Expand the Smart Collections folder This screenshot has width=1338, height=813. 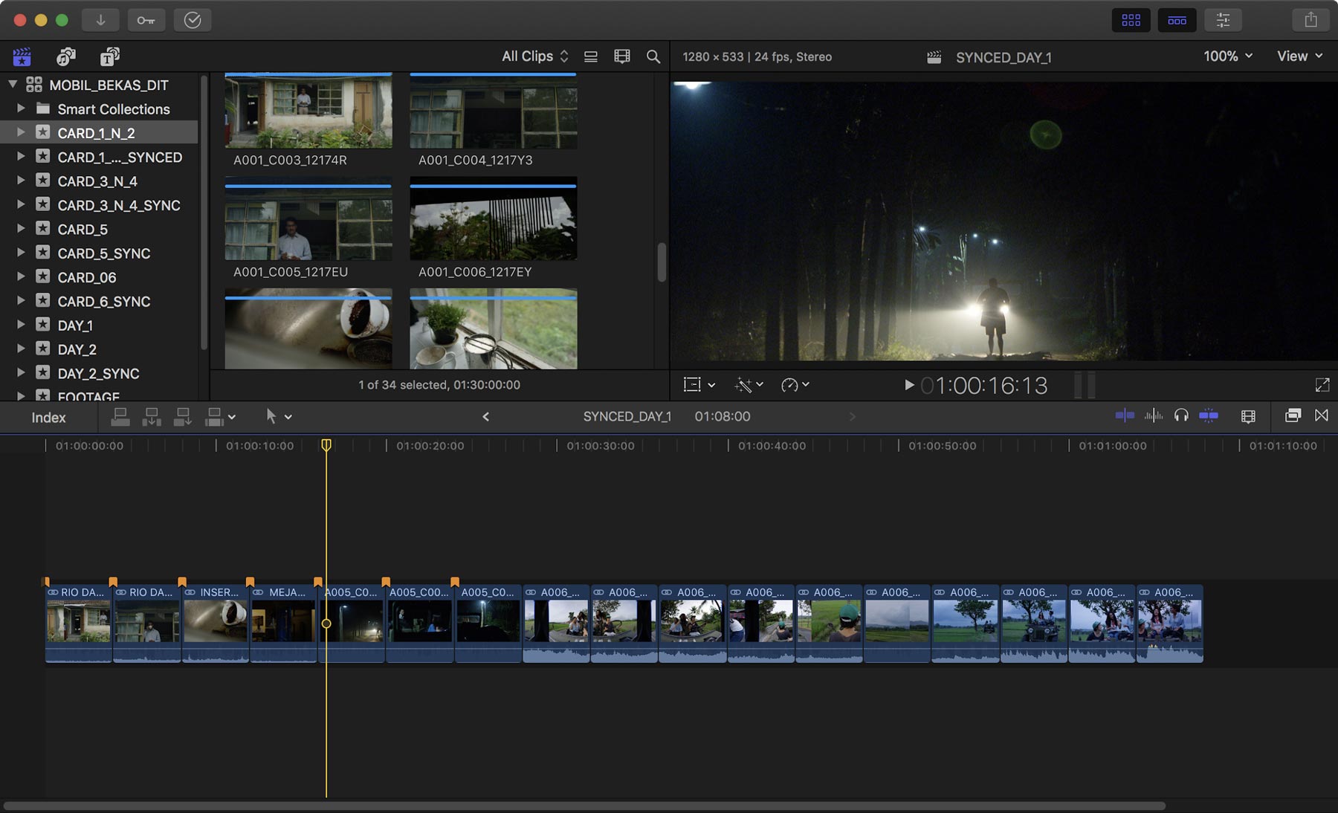(21, 108)
